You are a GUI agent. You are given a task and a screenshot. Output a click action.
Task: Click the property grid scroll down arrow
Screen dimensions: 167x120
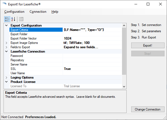pos(124,87)
